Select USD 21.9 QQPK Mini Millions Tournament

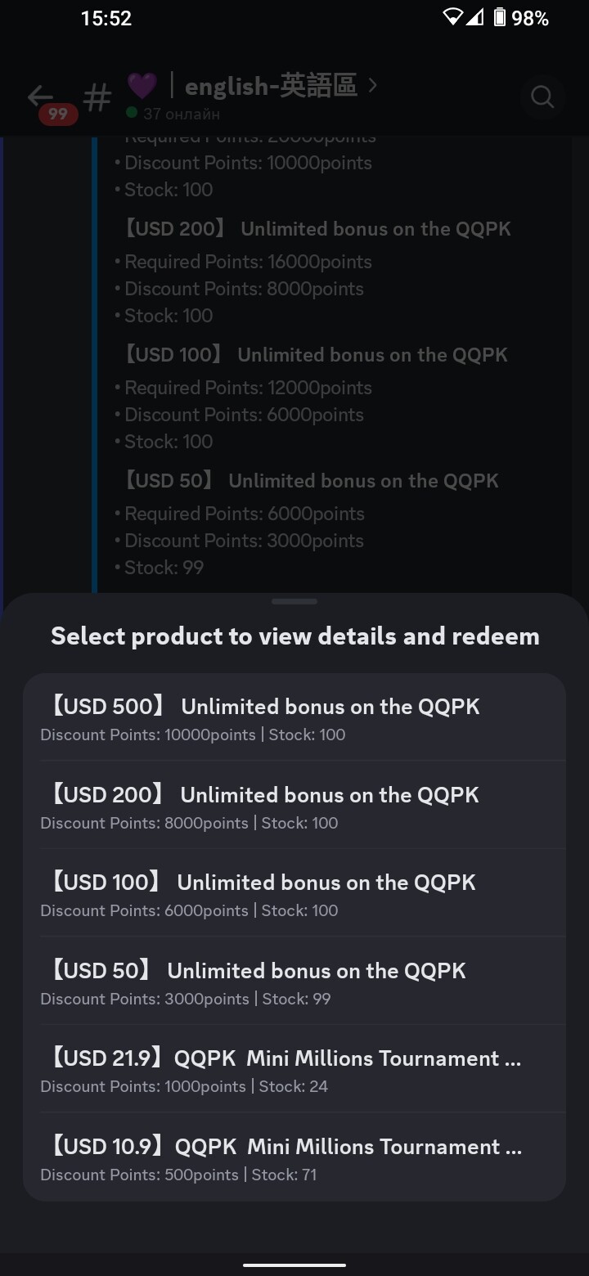[x=294, y=1069]
